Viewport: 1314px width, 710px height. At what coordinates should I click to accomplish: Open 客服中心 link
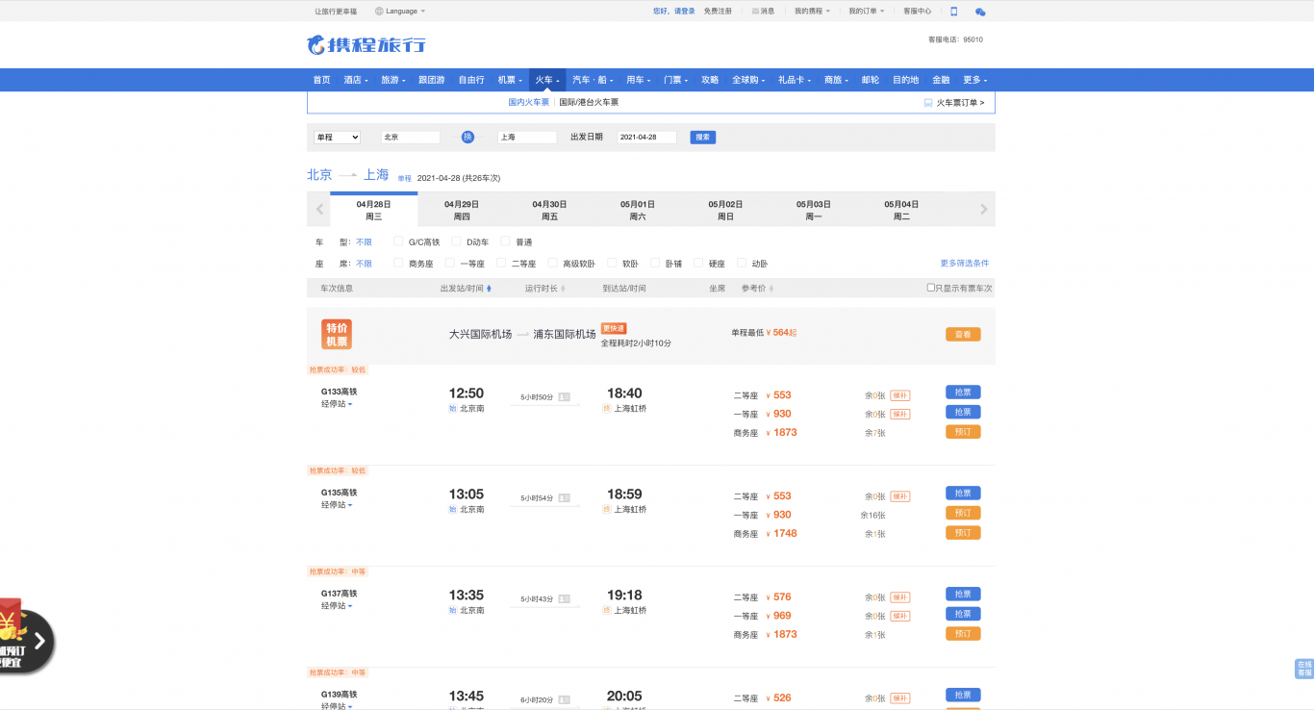(918, 12)
